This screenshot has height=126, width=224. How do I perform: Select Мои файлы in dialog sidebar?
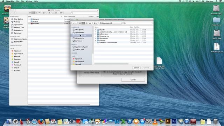[x=79, y=30]
